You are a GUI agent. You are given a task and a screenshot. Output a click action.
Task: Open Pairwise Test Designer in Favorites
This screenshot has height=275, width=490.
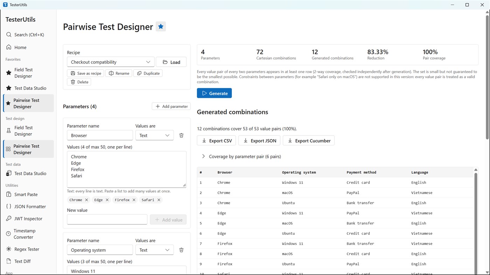tap(28, 103)
